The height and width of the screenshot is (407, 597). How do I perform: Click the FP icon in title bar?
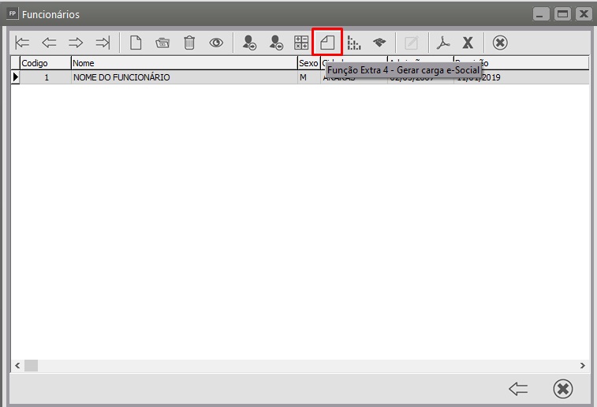pyautogui.click(x=12, y=13)
